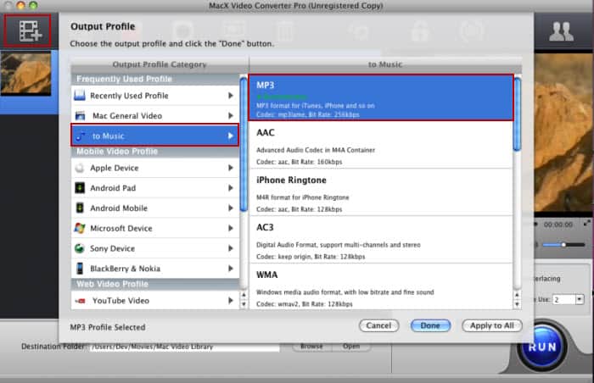Open the users/about icon at top right

[561, 31]
